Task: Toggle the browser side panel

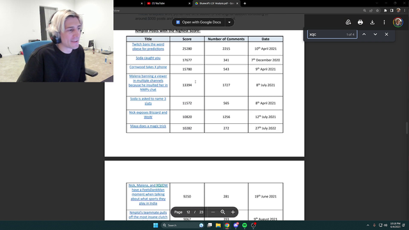Action: 392,10
